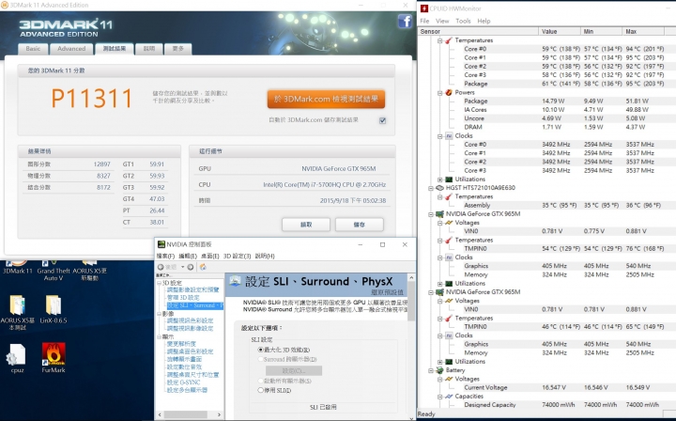Open the View menu in HWMonitor

pos(442,21)
